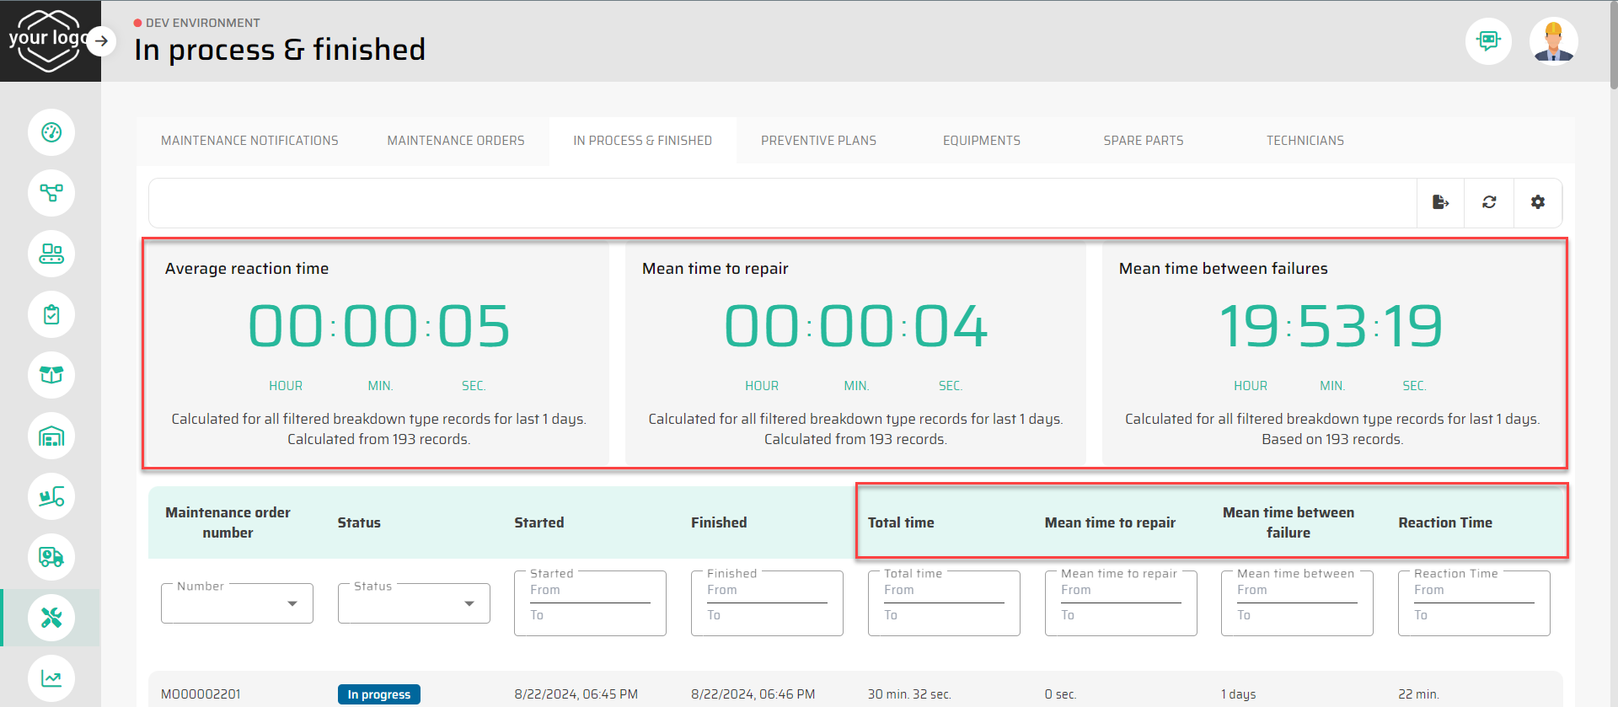This screenshot has width=1618, height=707.
Task: Open the delivery truck sidebar icon
Action: click(51, 557)
